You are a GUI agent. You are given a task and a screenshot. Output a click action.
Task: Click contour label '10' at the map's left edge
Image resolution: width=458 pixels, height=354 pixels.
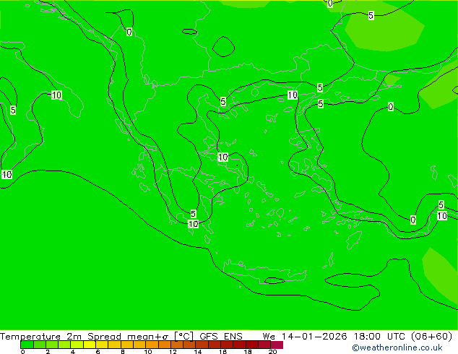pos(7,175)
